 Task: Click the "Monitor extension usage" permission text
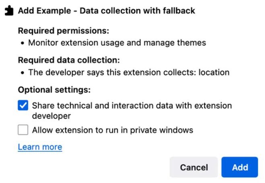click(76, 42)
